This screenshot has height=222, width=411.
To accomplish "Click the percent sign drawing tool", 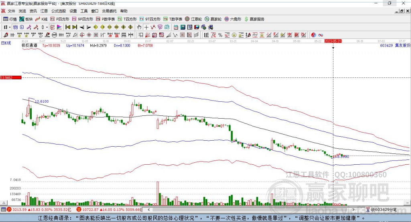I will pyautogui.click(x=220, y=35).
